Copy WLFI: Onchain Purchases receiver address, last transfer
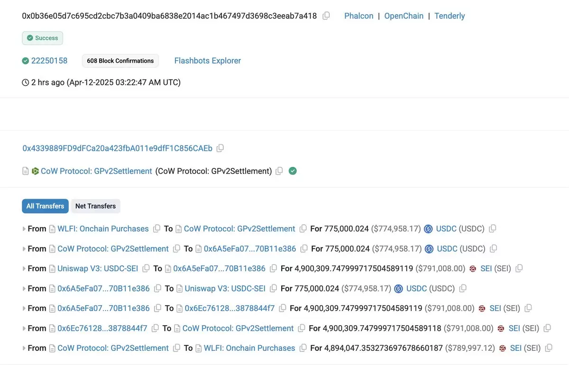 pyautogui.click(x=303, y=348)
